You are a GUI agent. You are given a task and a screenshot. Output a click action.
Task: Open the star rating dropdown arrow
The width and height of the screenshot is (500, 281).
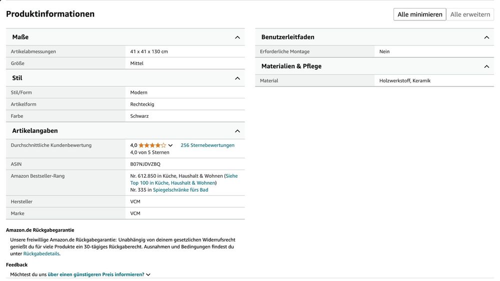point(170,145)
